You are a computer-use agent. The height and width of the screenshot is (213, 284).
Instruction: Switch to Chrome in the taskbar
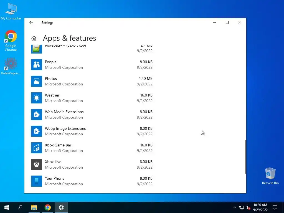(x=48, y=207)
